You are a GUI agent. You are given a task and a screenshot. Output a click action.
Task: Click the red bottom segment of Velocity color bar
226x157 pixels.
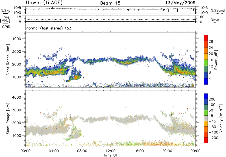point(206,140)
